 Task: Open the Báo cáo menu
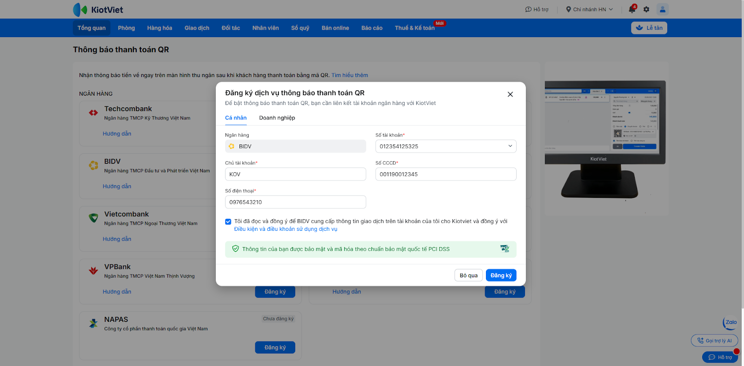pyautogui.click(x=372, y=28)
